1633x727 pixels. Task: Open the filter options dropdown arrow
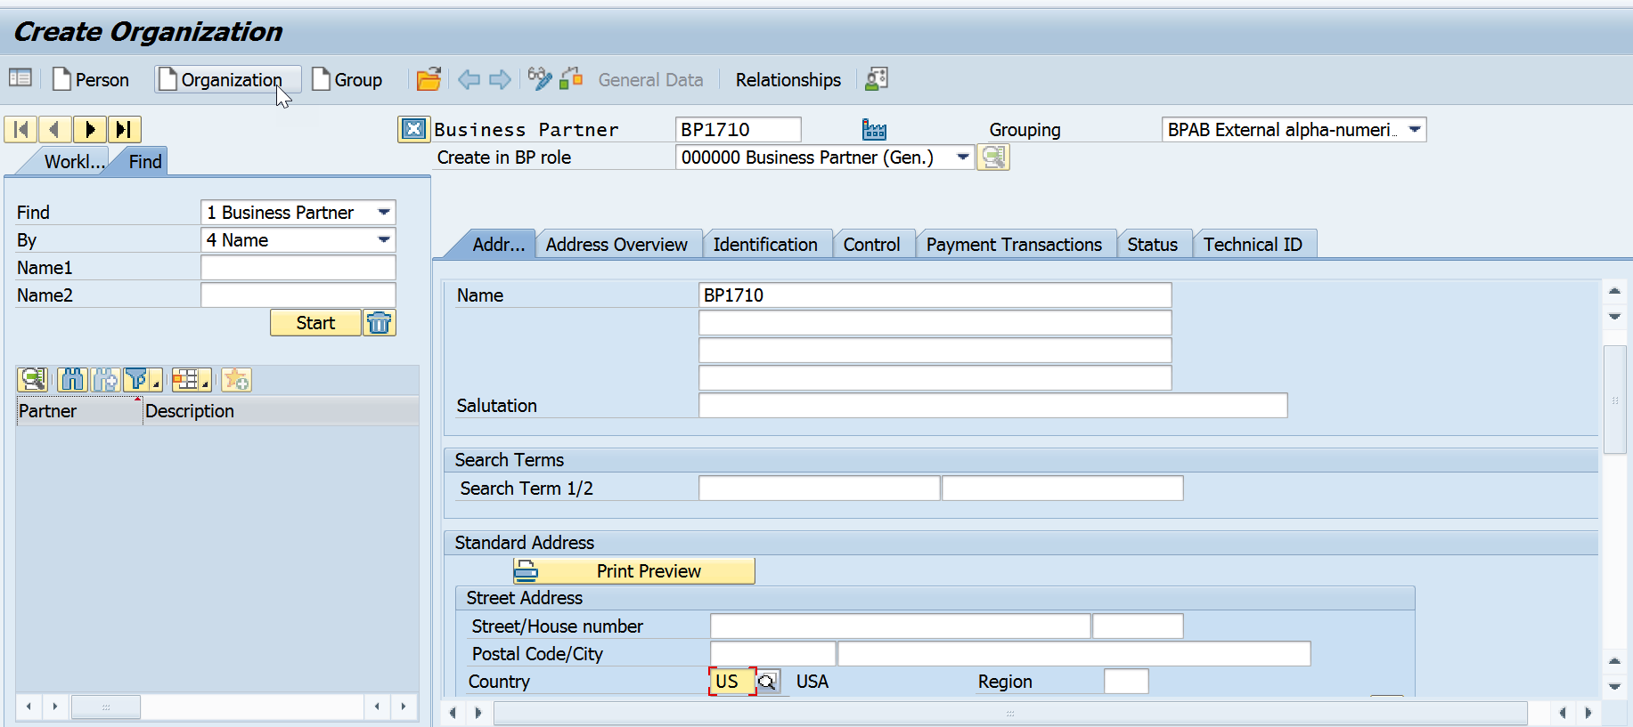[157, 384]
